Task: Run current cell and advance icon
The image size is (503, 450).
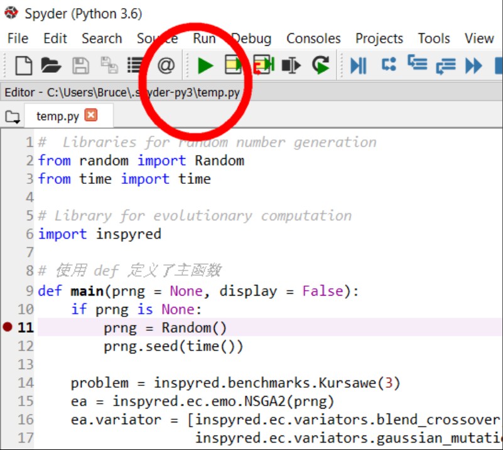Action: 264,65
